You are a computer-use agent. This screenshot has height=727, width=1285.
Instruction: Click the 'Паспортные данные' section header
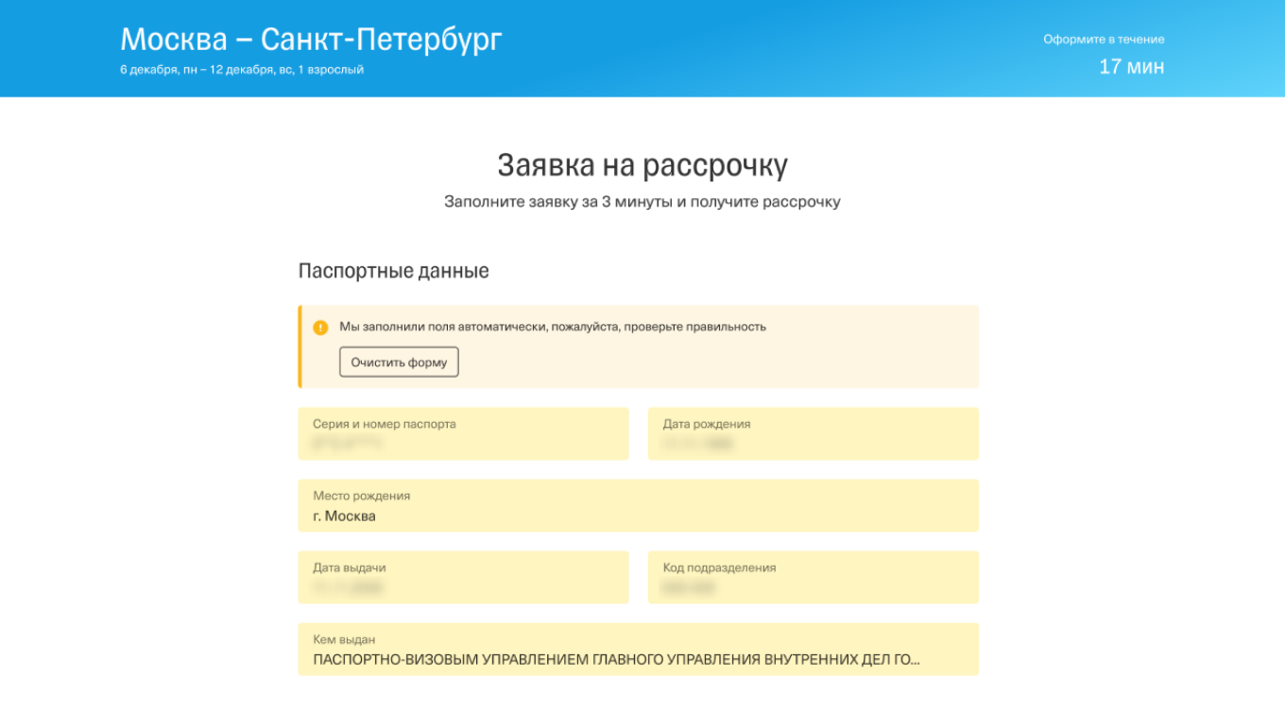393,270
